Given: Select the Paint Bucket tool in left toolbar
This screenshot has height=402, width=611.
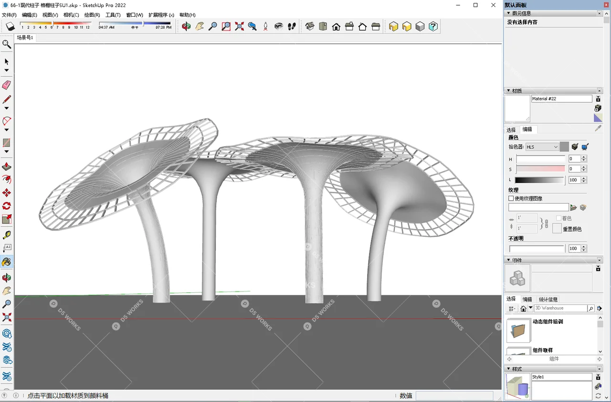Looking at the screenshot, I should click(x=7, y=261).
